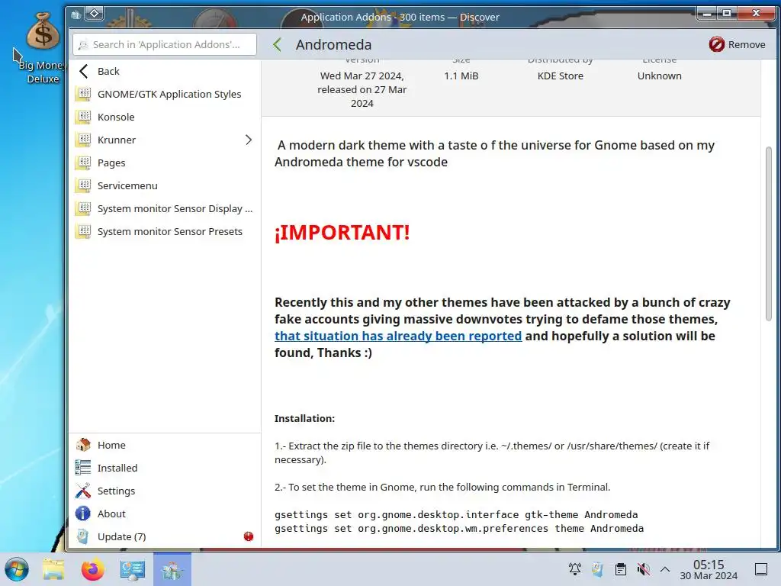Click the muted volume tray icon
Image resolution: width=781 pixels, height=586 pixels.
tap(644, 569)
